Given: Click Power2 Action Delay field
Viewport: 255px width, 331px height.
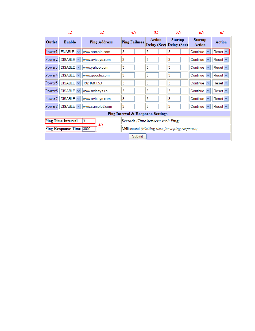Looking at the screenshot, I should pyautogui.click(x=152, y=59).
